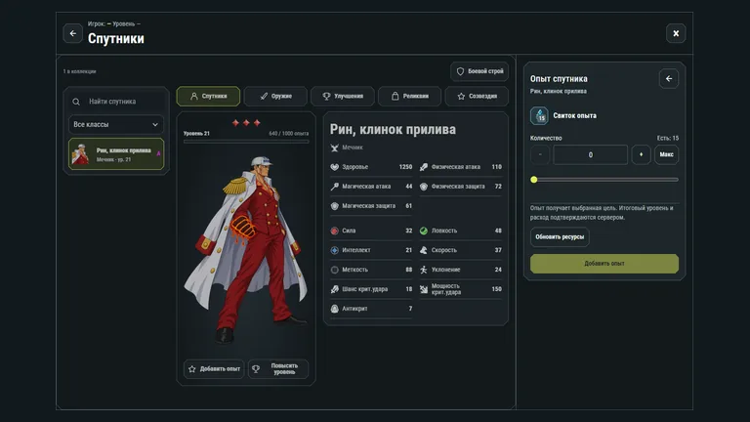Switch to the Спутники tab
Screen dimensions: 750x422
(x=208, y=96)
